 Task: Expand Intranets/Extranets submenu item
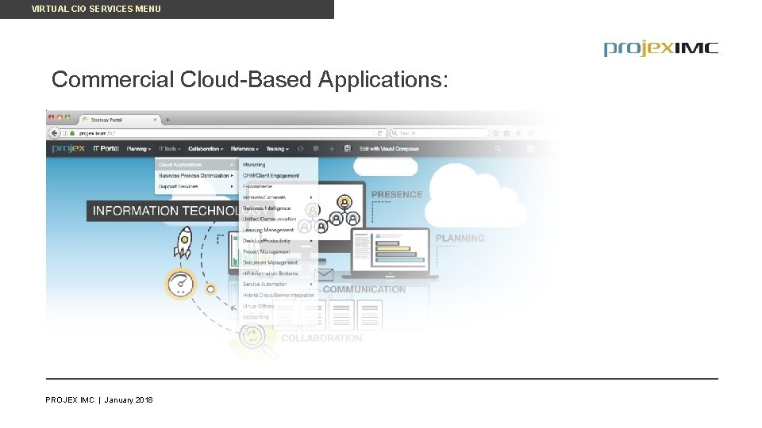click(278, 197)
